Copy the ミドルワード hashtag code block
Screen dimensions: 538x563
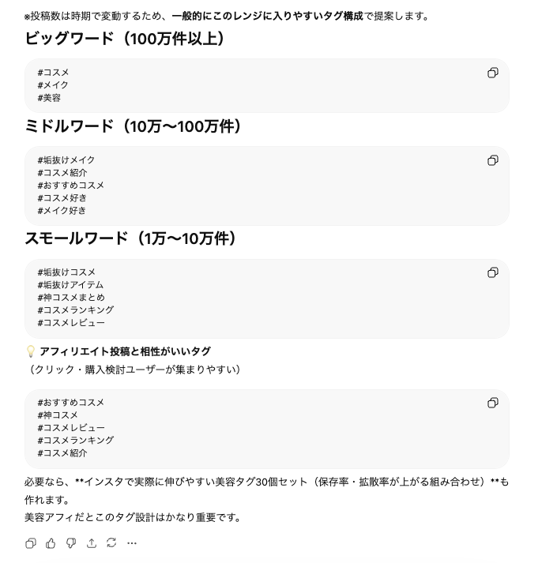pyautogui.click(x=493, y=160)
